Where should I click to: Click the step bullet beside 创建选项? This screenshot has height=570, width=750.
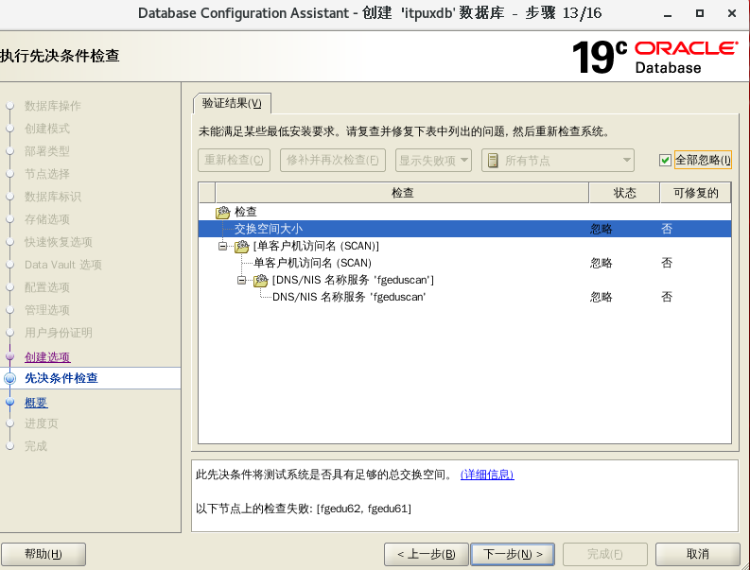[9, 356]
